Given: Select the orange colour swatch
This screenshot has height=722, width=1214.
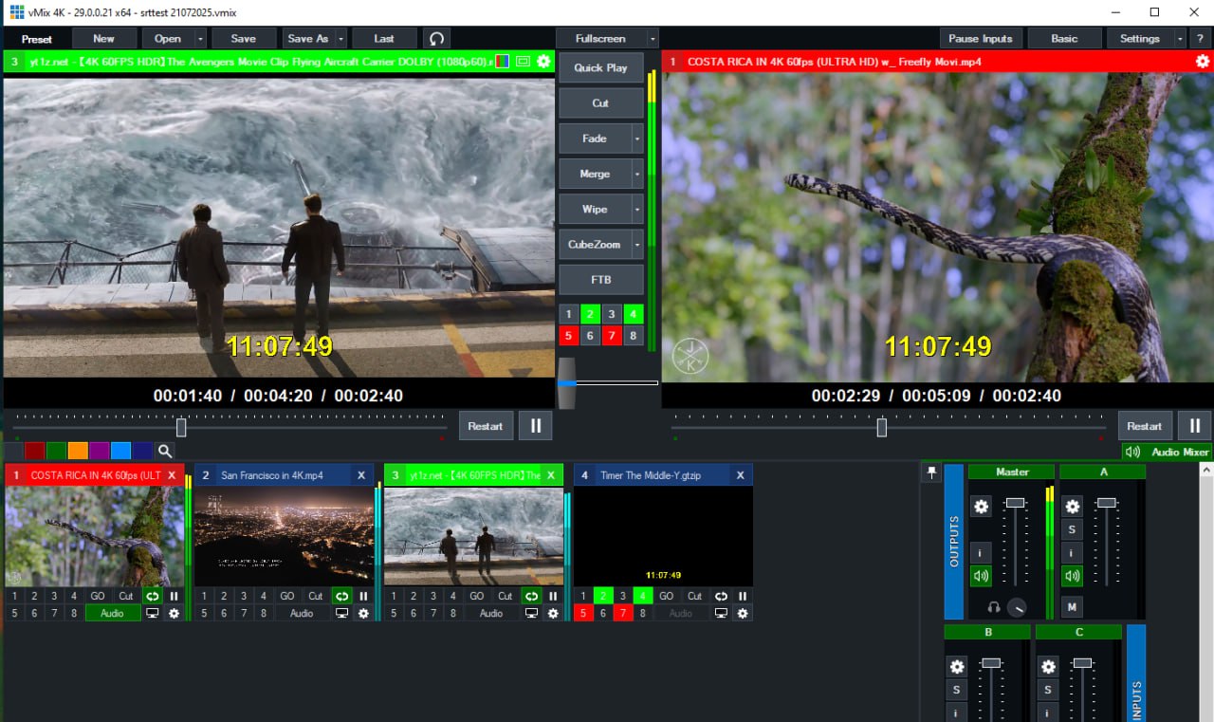Looking at the screenshot, I should pos(78,452).
